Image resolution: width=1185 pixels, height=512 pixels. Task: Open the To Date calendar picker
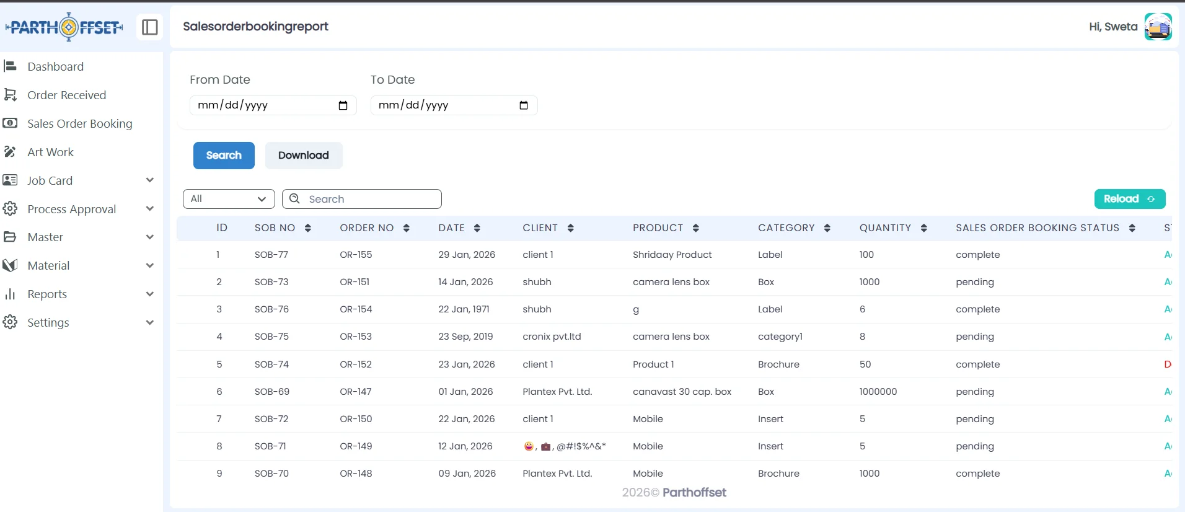[523, 105]
